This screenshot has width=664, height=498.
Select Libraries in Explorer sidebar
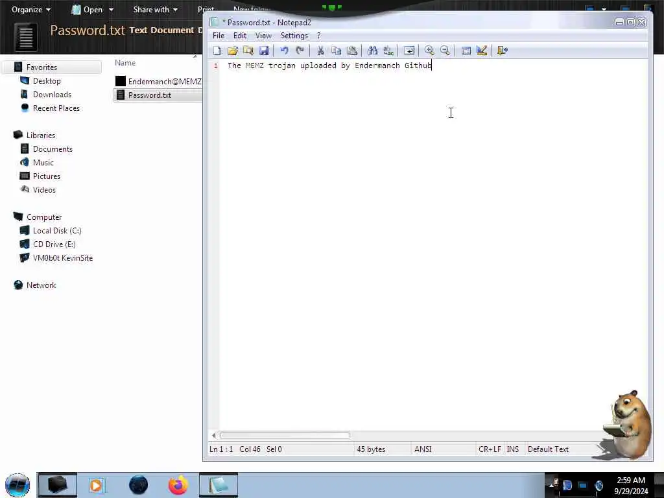(x=41, y=135)
